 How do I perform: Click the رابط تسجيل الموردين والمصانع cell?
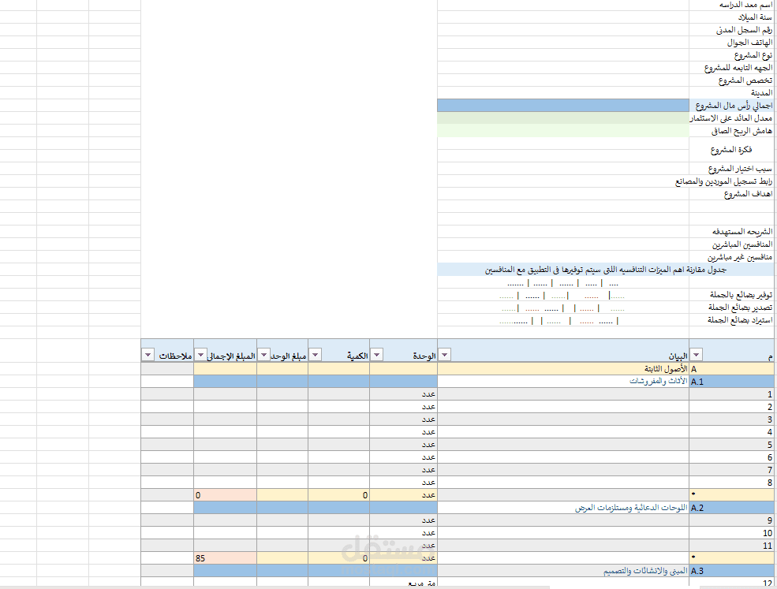(x=724, y=181)
